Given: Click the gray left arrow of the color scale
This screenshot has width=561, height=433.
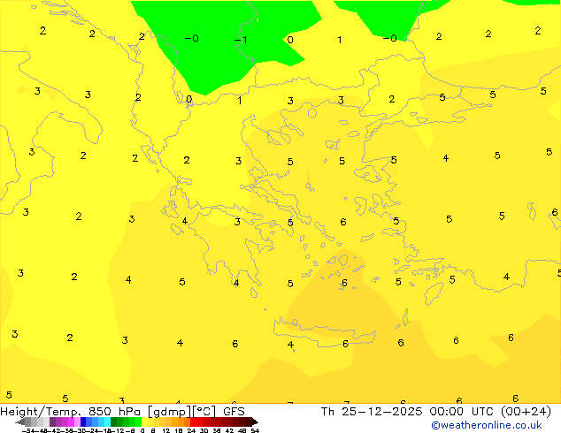Looking at the screenshot, I should point(19,422).
